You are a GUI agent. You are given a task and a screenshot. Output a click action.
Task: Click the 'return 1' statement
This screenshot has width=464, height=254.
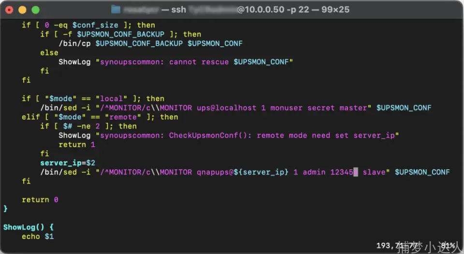point(77,145)
